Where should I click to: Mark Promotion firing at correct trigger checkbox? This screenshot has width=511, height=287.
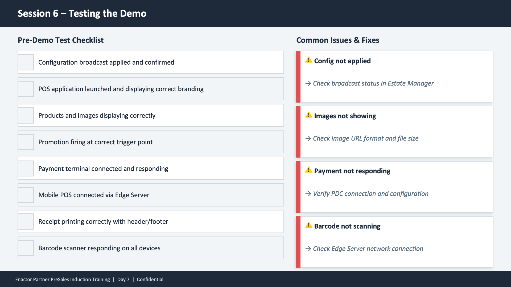[26, 142]
